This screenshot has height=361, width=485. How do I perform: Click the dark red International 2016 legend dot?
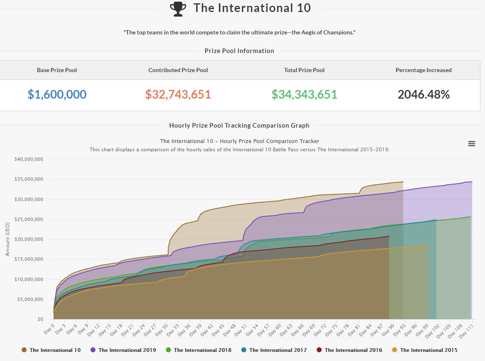click(319, 350)
